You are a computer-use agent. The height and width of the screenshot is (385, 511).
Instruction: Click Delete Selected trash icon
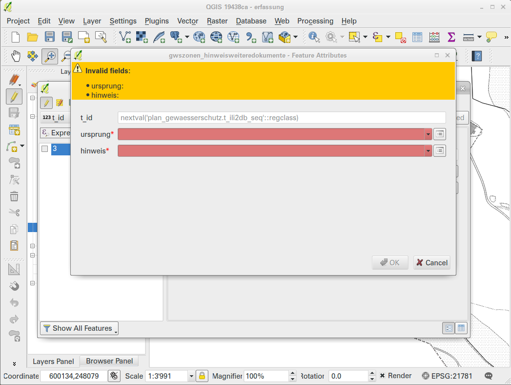(14, 196)
